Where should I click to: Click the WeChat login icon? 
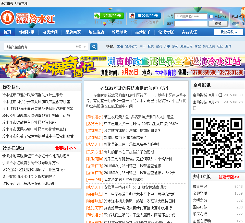(x=97, y=16)
